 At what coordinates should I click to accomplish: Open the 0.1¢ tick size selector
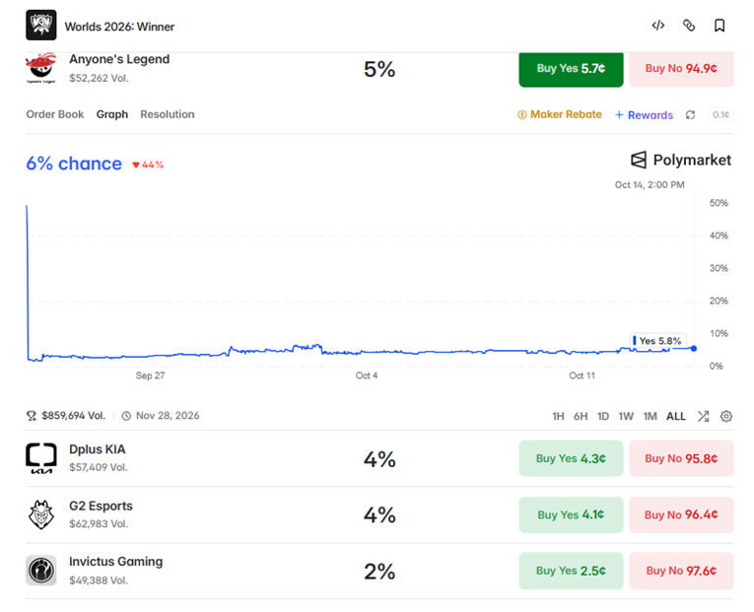point(720,115)
